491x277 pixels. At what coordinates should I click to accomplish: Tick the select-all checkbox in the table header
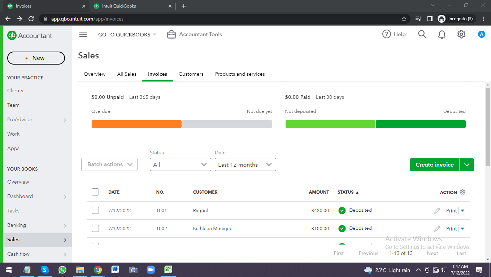coord(95,192)
